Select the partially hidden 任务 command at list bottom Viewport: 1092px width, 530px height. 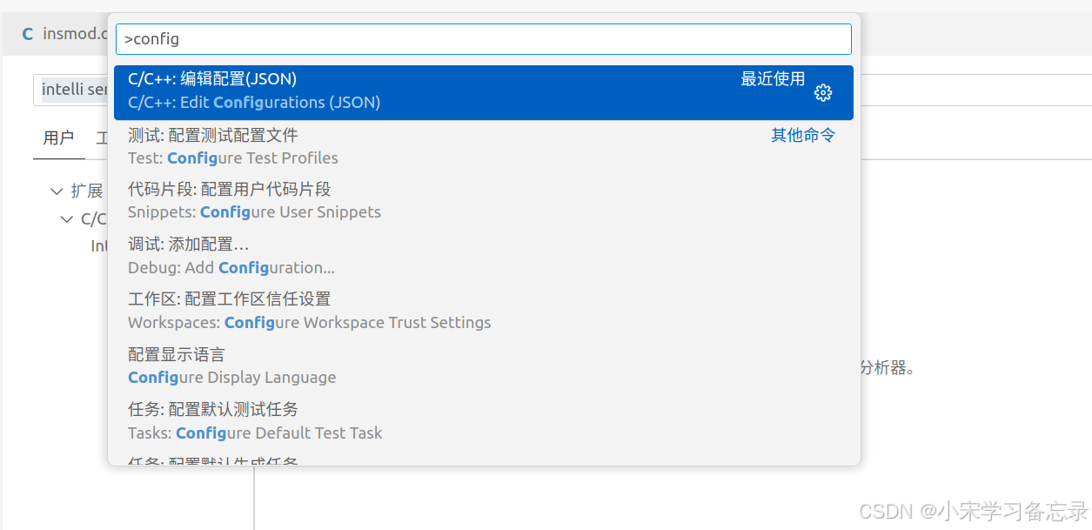483,458
